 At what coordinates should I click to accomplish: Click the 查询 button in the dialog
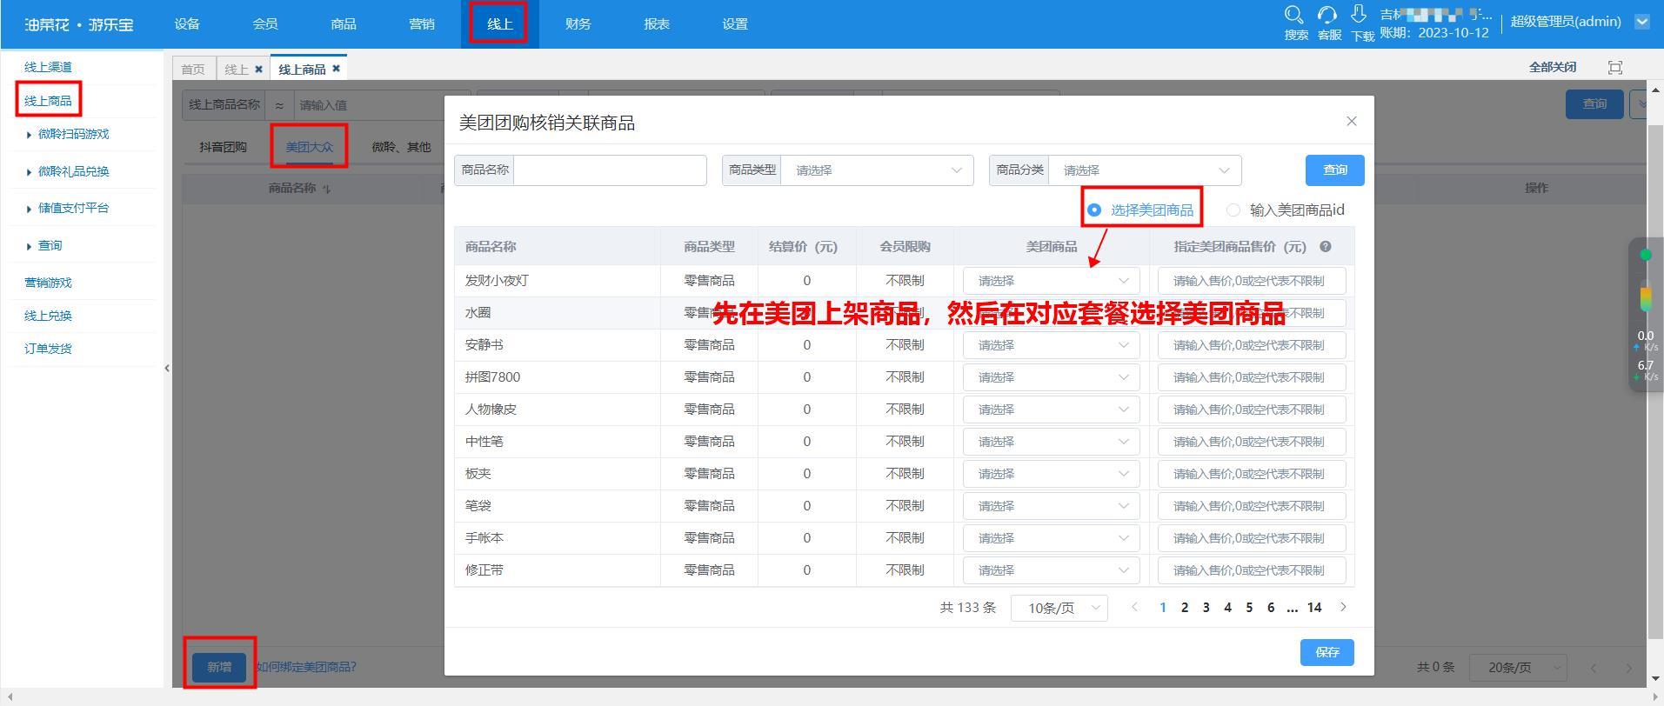[x=1334, y=170]
